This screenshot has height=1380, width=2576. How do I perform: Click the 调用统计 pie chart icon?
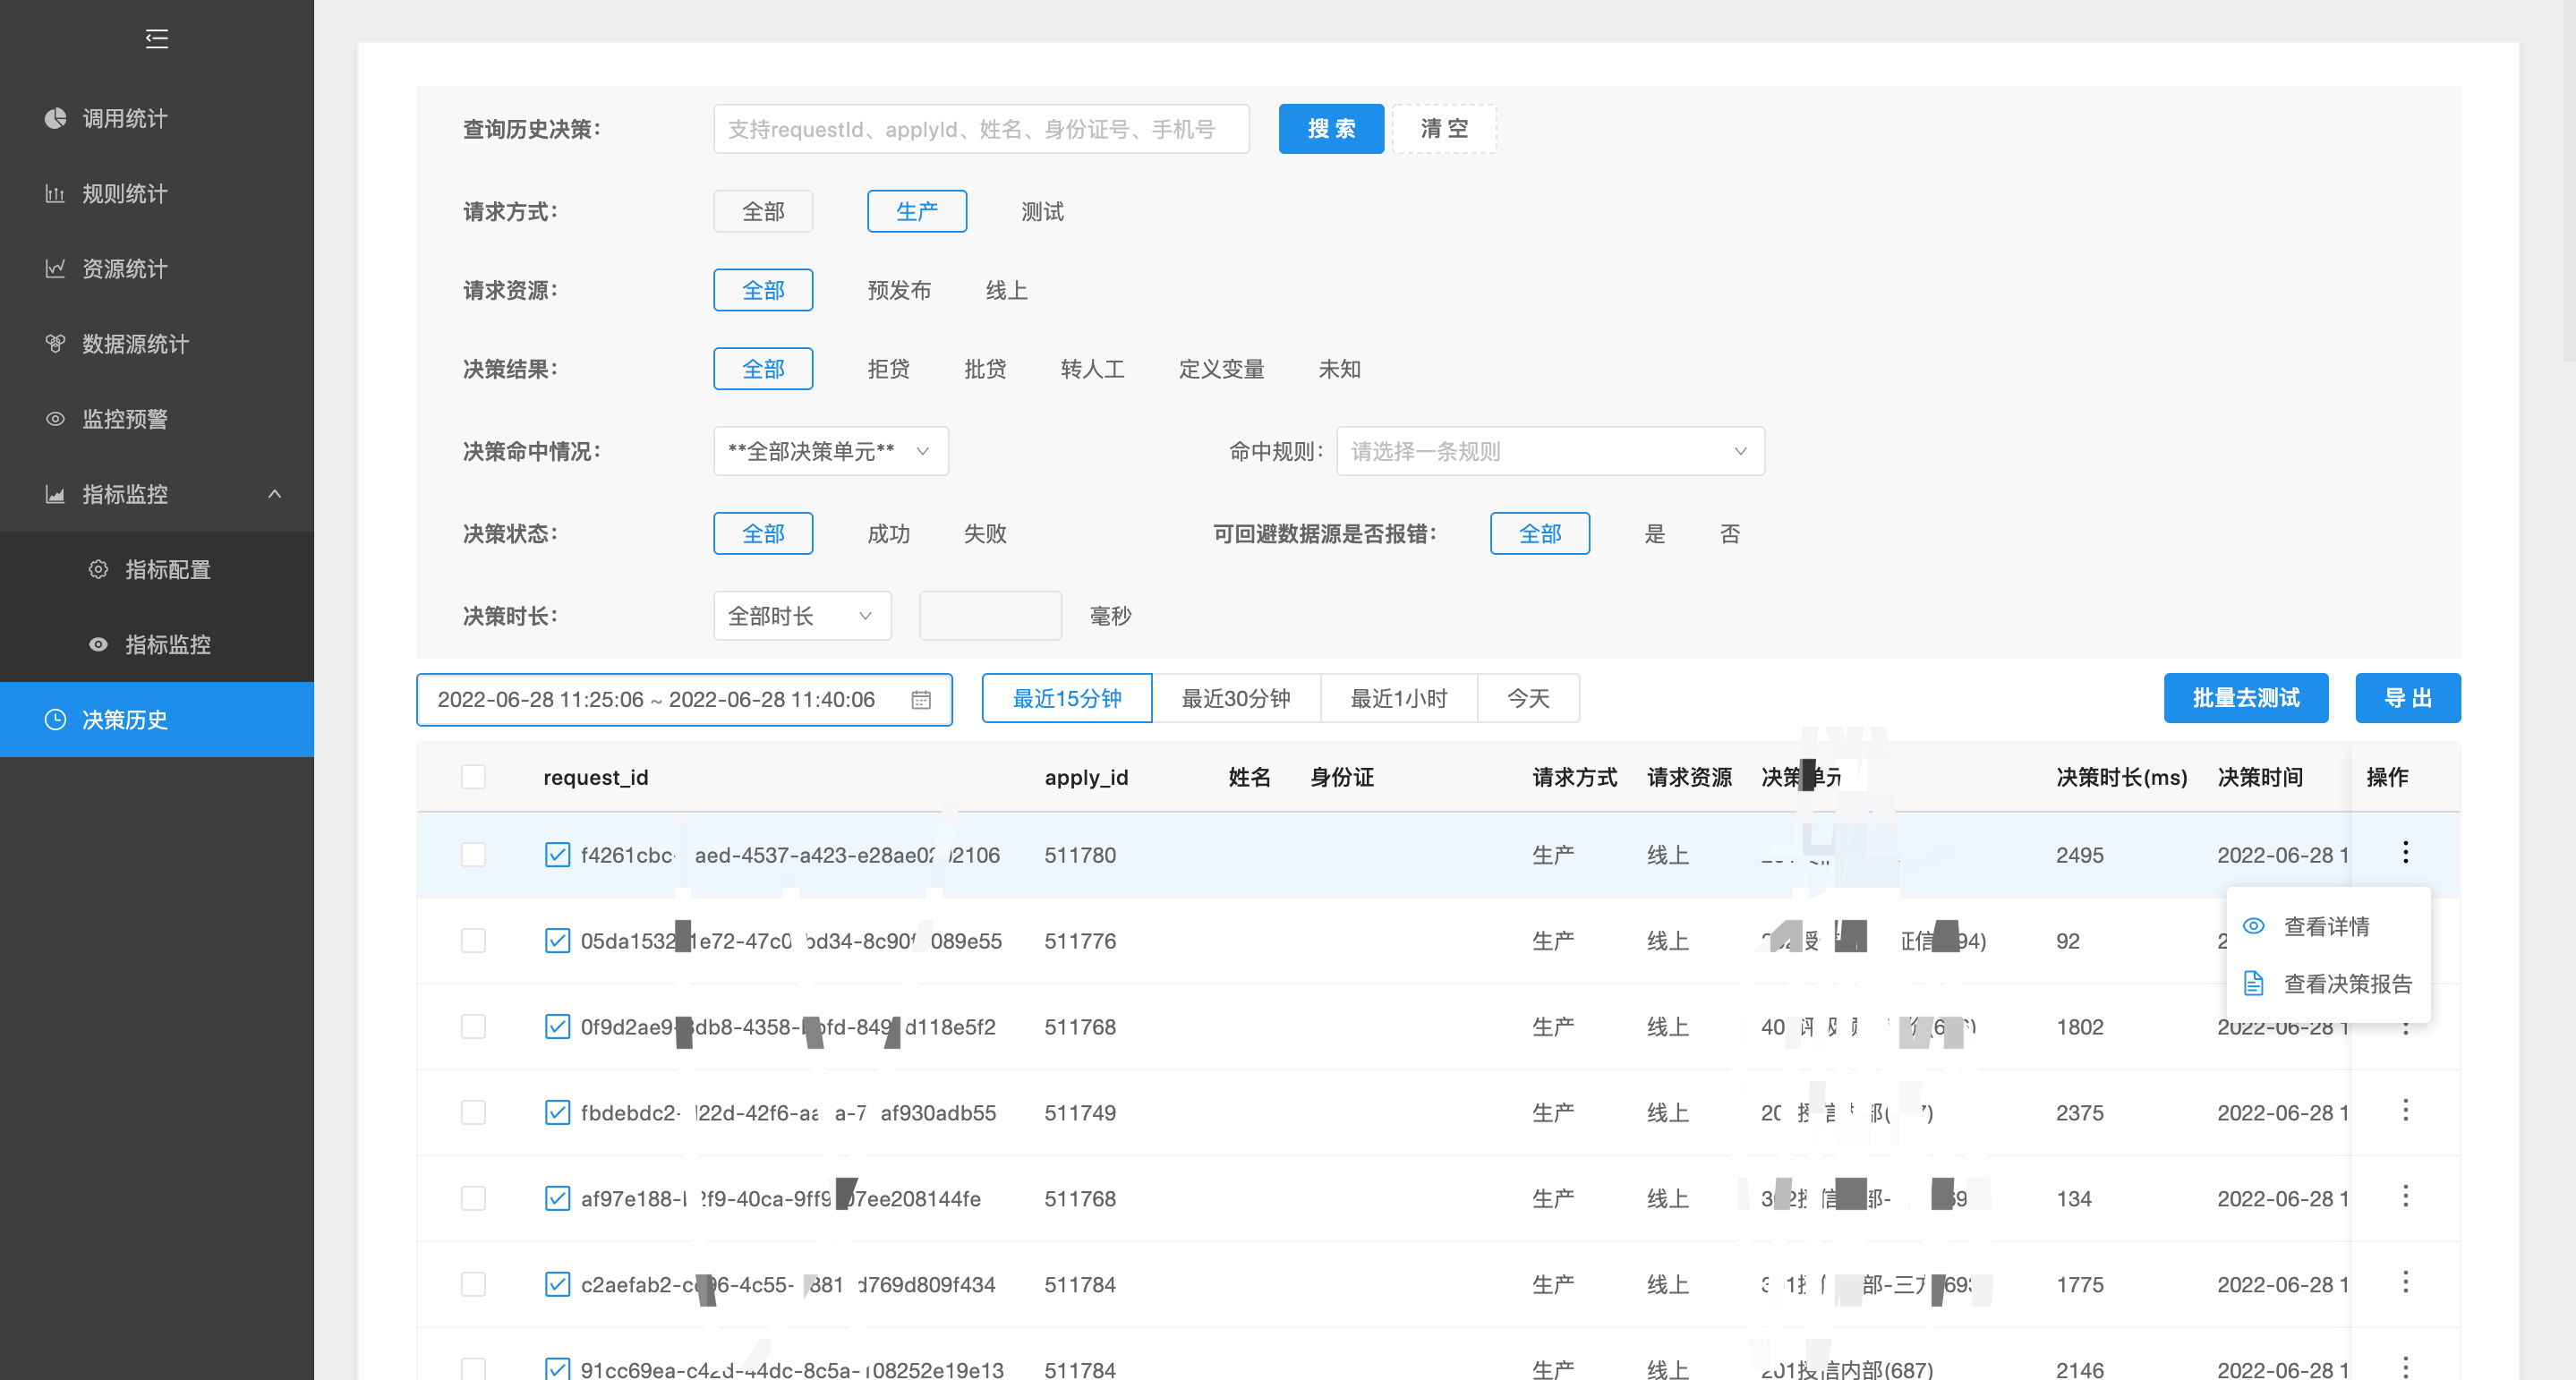[x=55, y=118]
